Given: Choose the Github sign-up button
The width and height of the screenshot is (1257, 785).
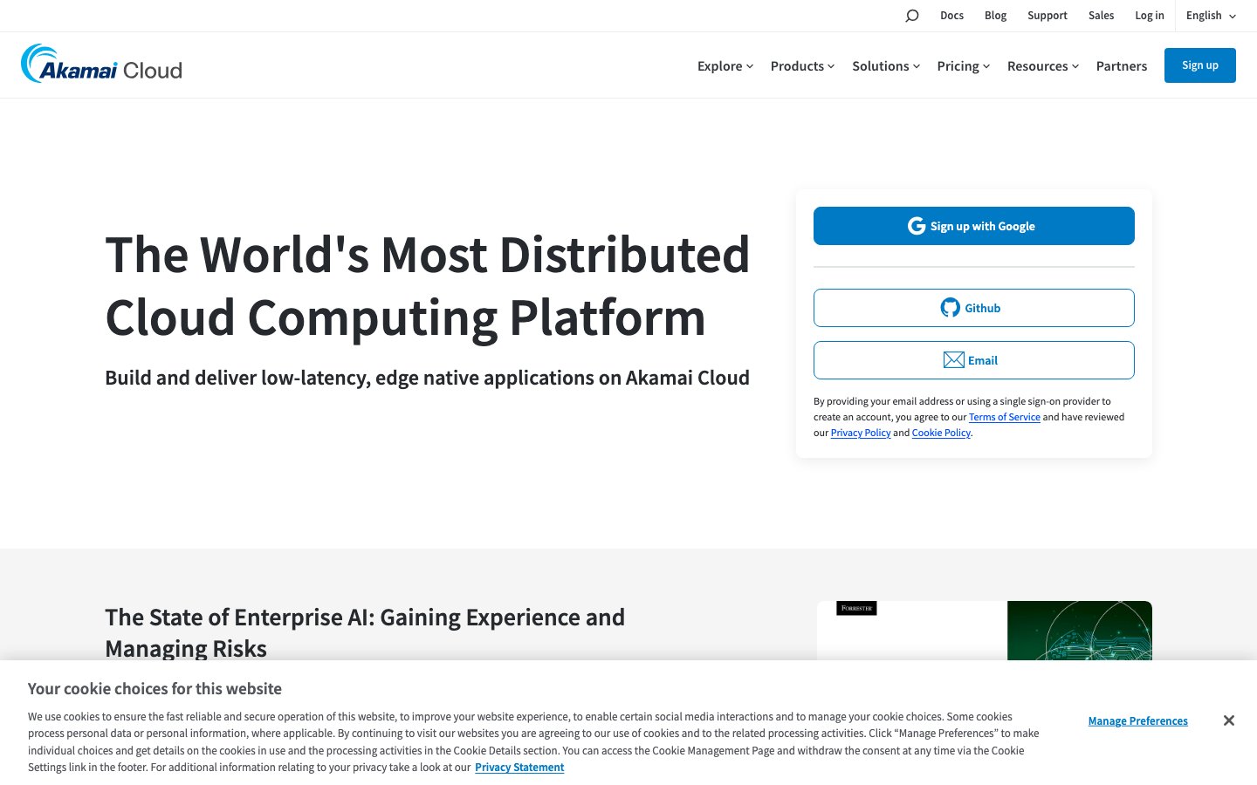Looking at the screenshot, I should (974, 308).
